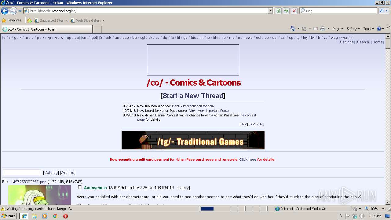Open file link 1497253602357.png
Screen dimensions: 391x220
(28, 182)
